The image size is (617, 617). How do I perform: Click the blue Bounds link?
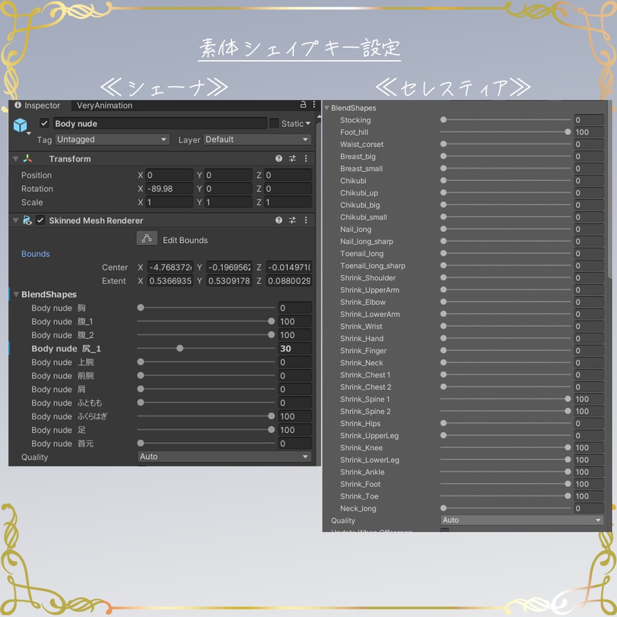[35, 254]
